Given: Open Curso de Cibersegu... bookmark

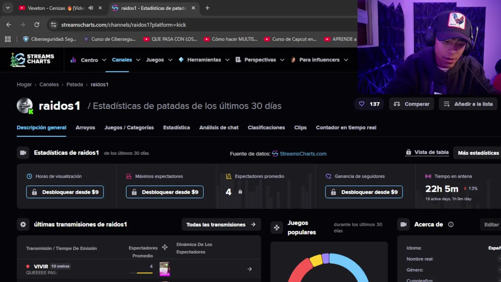Looking at the screenshot, I should tap(109, 39).
